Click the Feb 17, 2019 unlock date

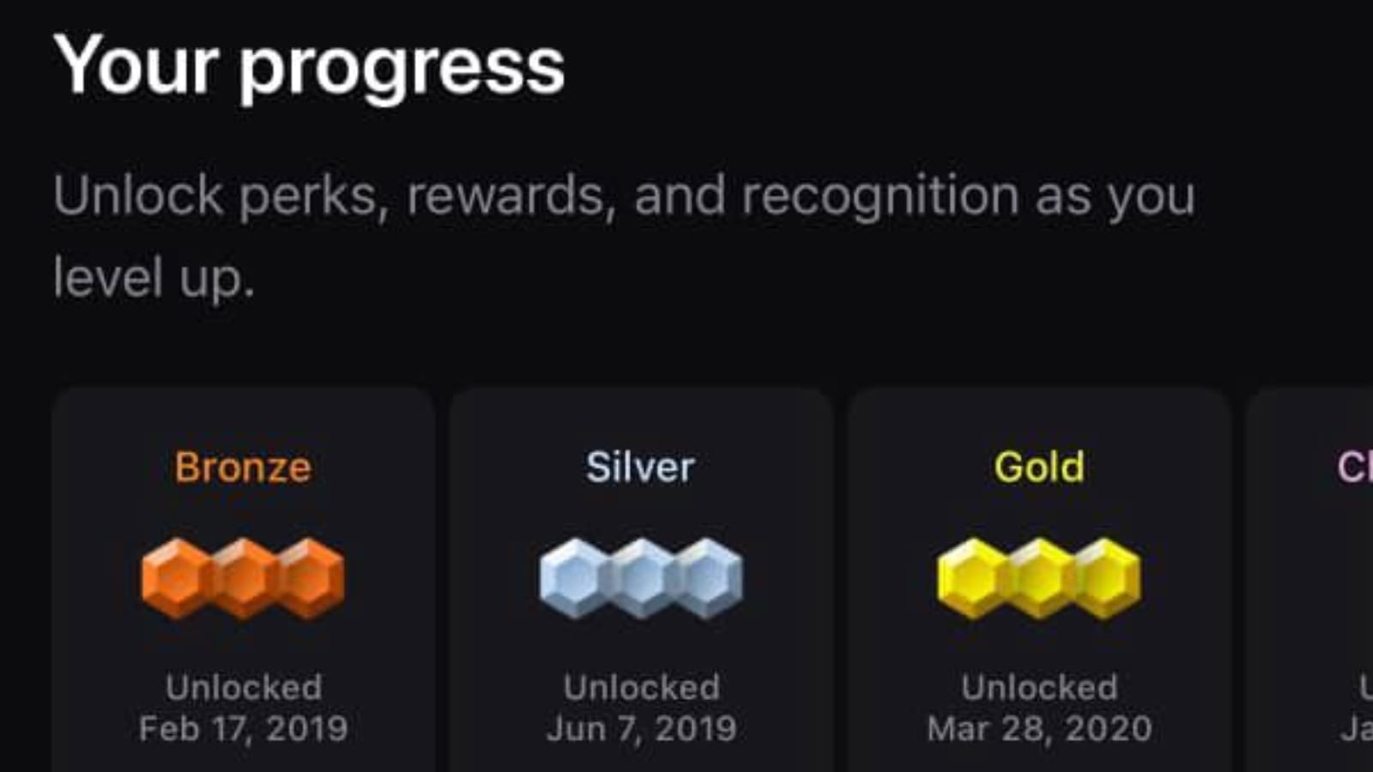point(243,729)
